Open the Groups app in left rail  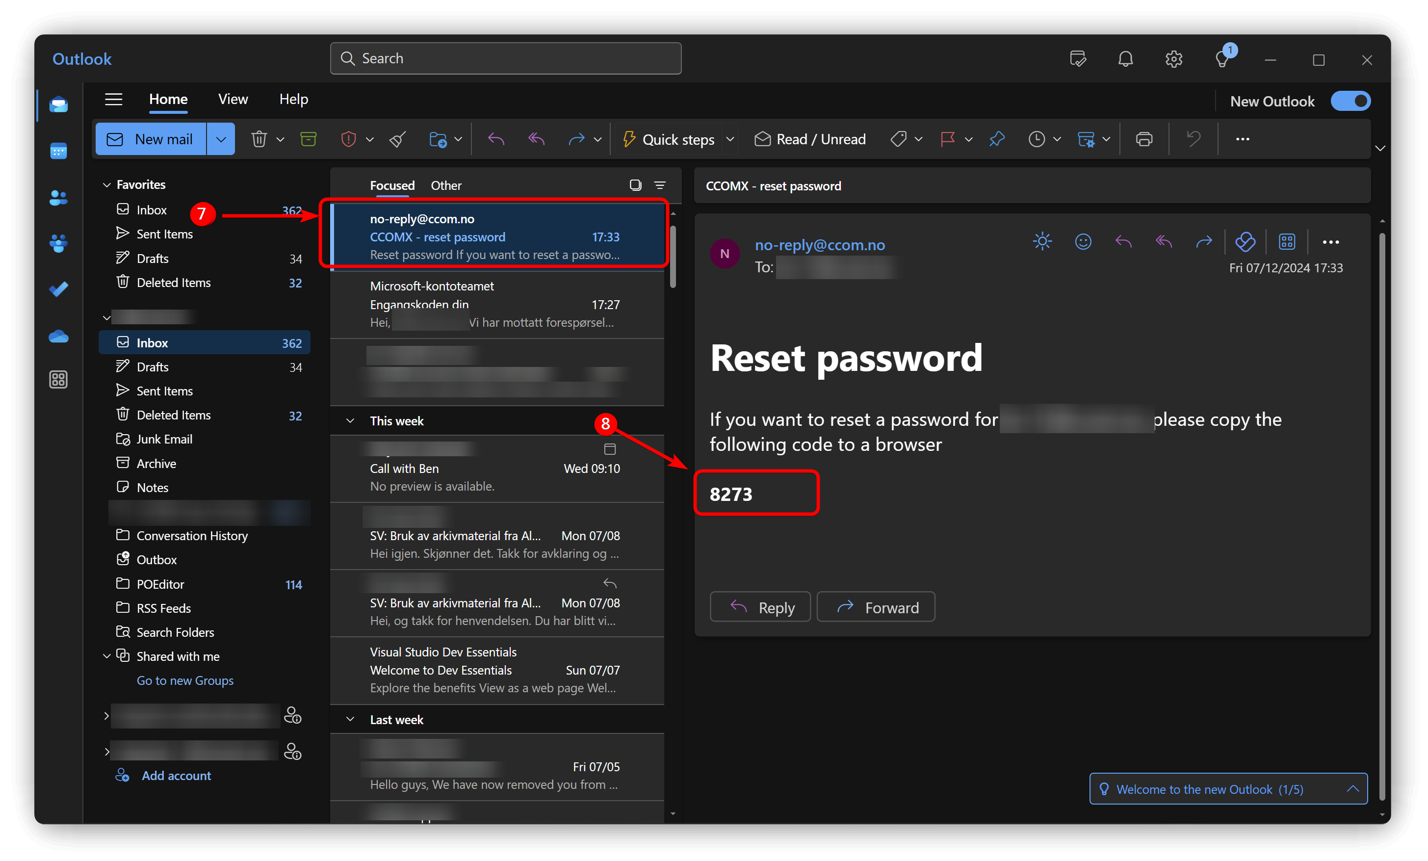coord(58,243)
